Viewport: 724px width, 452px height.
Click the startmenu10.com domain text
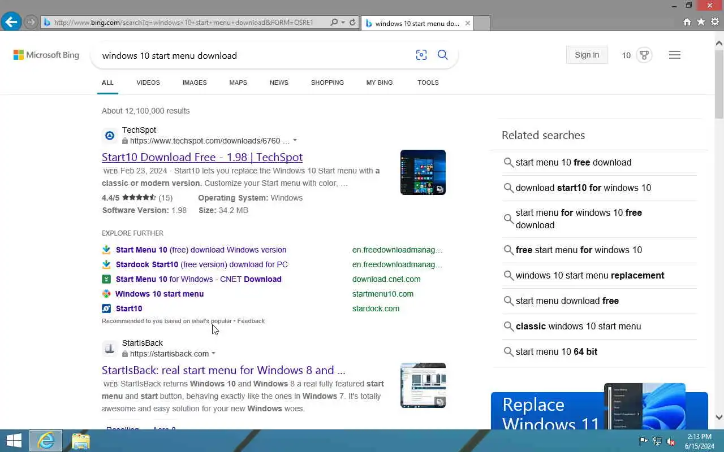tap(383, 294)
